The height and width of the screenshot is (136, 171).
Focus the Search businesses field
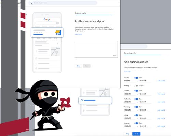point(63,3)
